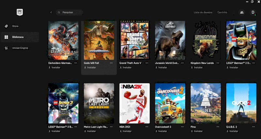The image size is (261, 139).
Task: Open the user profile avatar D
Action: (x=253, y=12)
